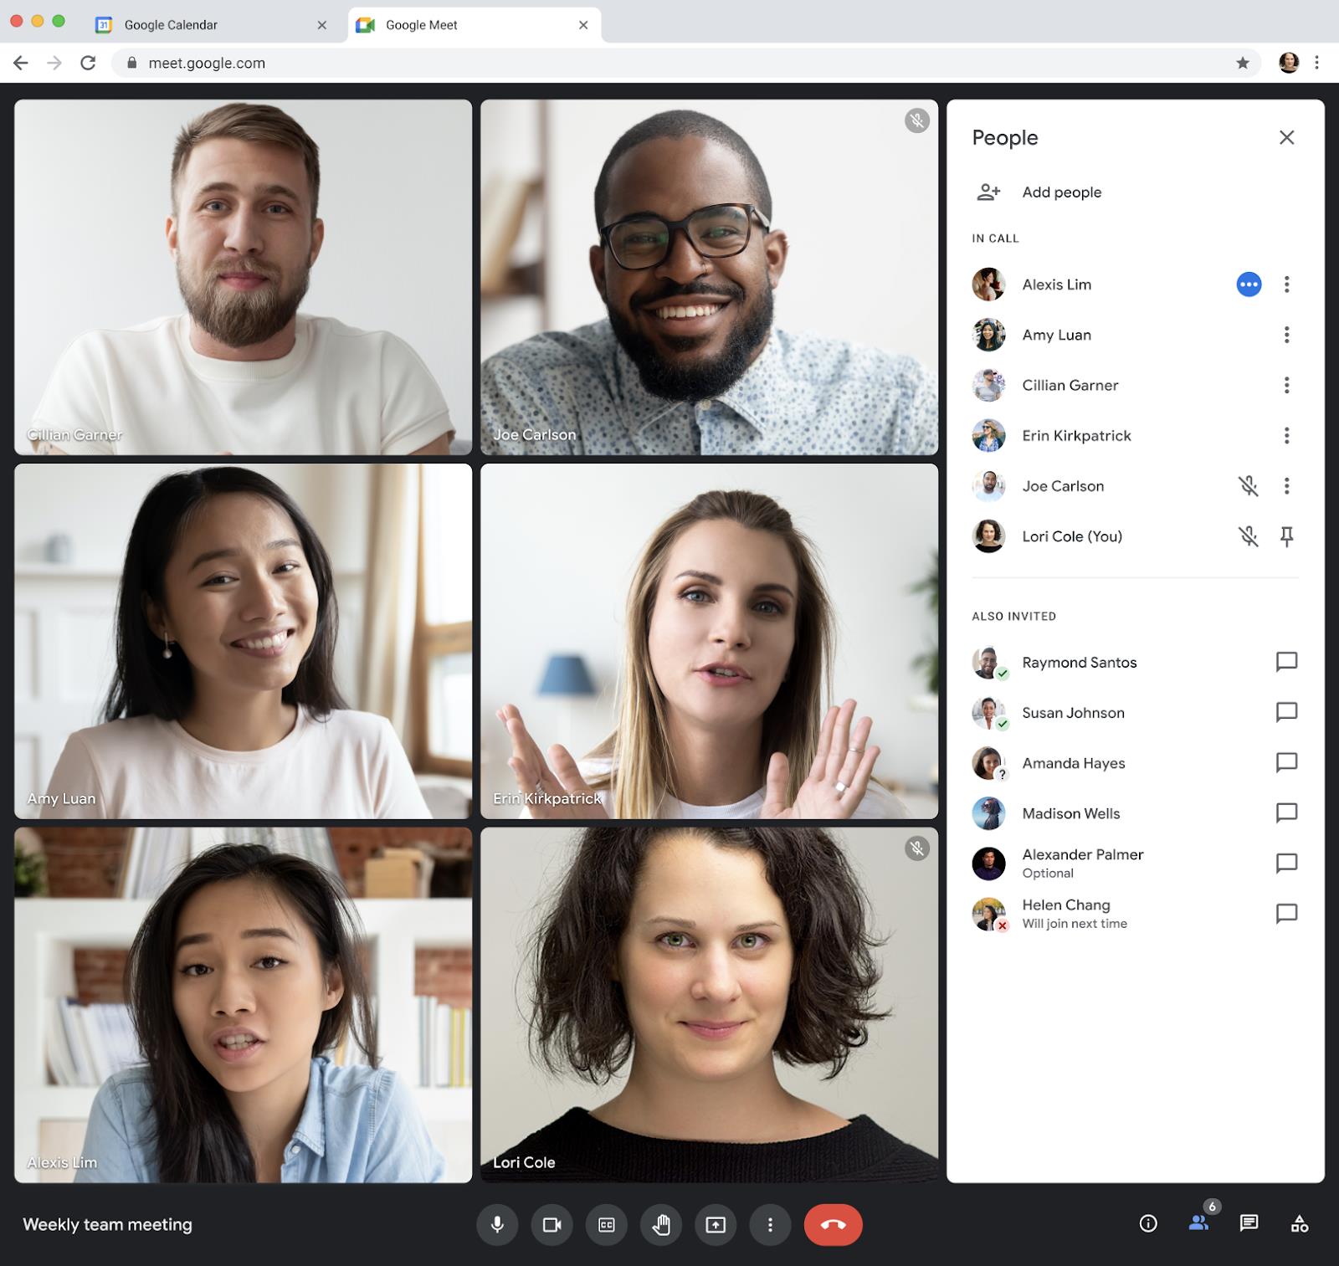Open the Activities icon
The height and width of the screenshot is (1266, 1339).
(1300, 1224)
